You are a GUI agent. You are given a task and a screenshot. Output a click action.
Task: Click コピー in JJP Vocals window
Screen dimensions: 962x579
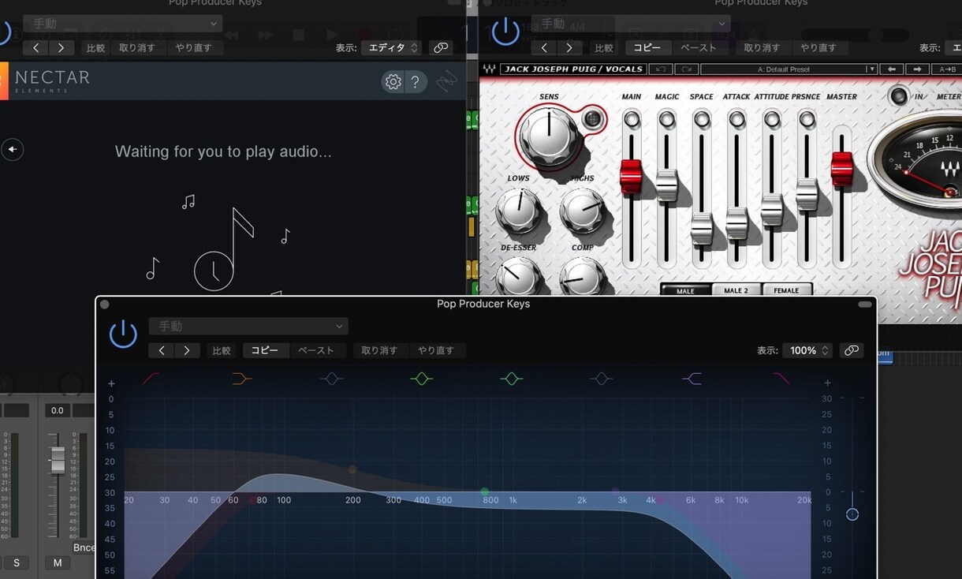(x=647, y=47)
